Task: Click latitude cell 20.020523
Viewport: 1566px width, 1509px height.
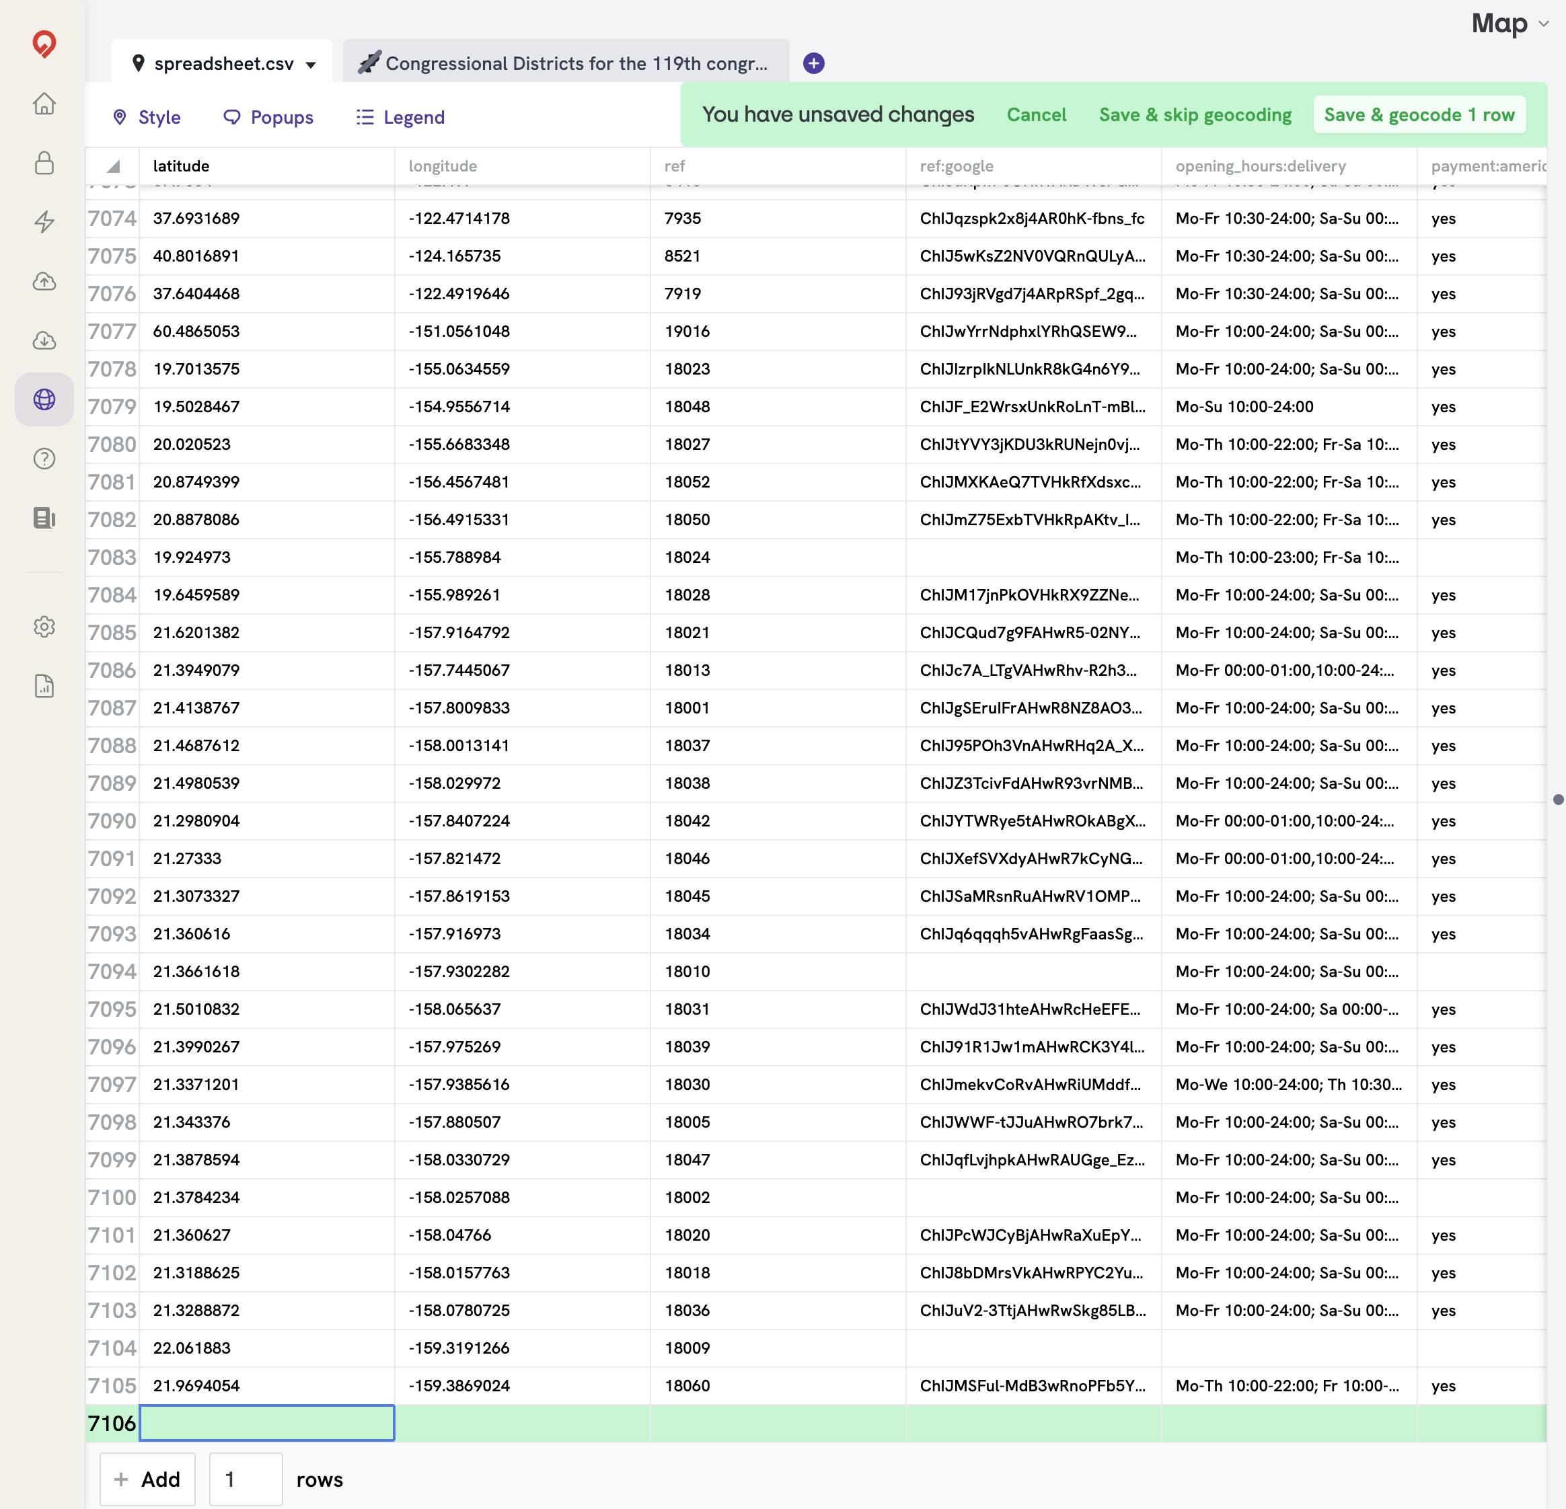Action: pyautogui.click(x=267, y=443)
